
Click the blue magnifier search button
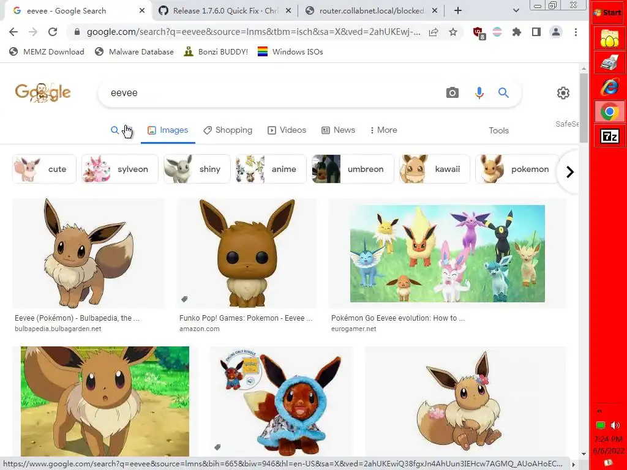tap(503, 93)
